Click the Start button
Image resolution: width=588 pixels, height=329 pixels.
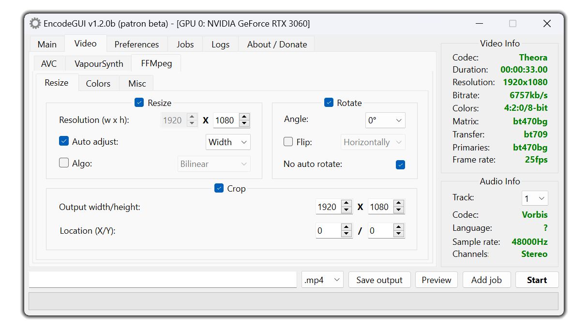point(537,280)
